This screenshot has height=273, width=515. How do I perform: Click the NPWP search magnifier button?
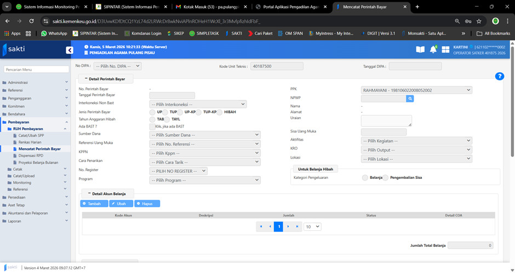coord(410,98)
